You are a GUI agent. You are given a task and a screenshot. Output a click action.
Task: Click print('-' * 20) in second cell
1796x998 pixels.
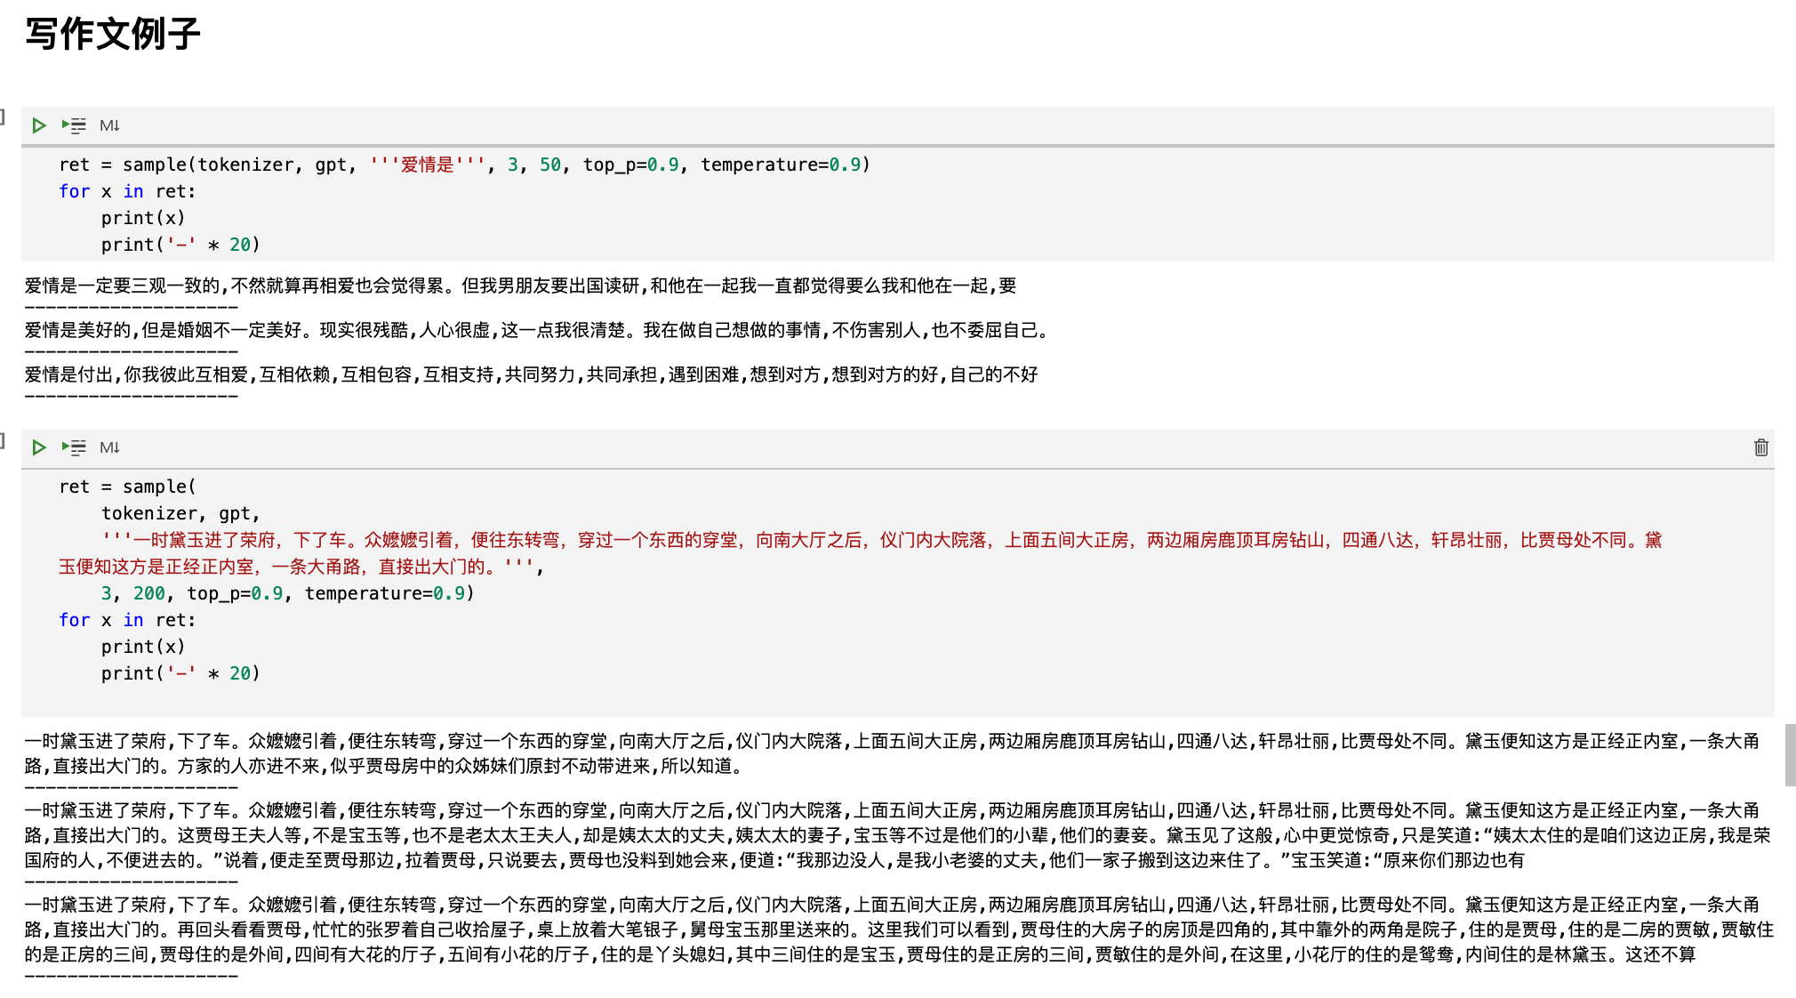[180, 673]
